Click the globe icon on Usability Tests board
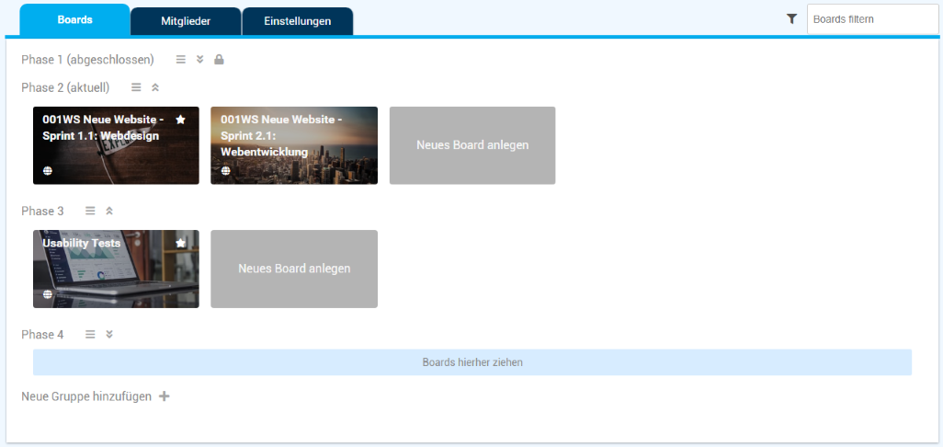 coord(48,294)
